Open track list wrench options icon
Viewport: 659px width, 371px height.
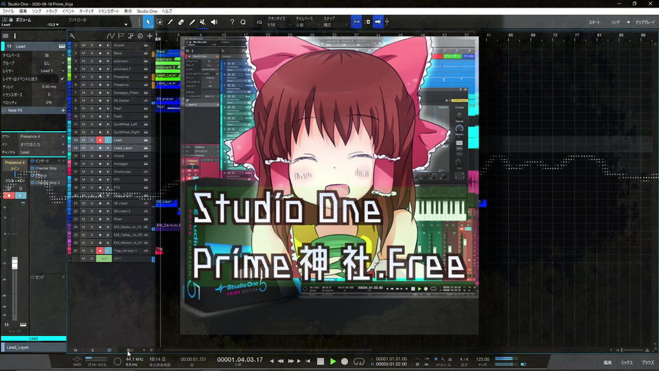tap(72, 36)
